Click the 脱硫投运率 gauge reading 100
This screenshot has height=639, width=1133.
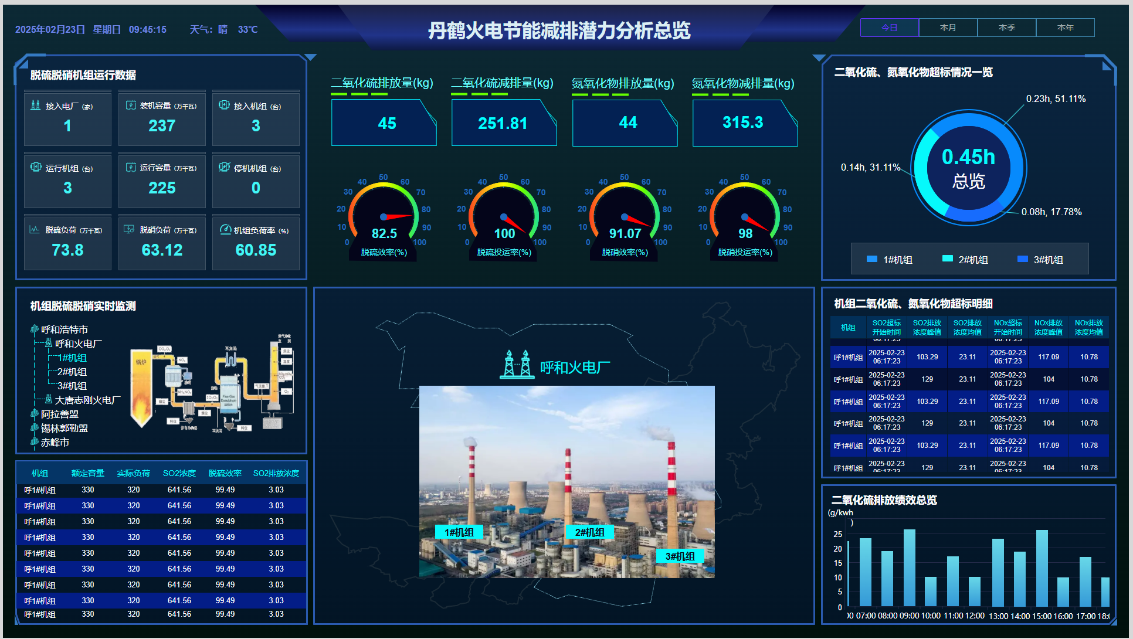pyautogui.click(x=504, y=217)
